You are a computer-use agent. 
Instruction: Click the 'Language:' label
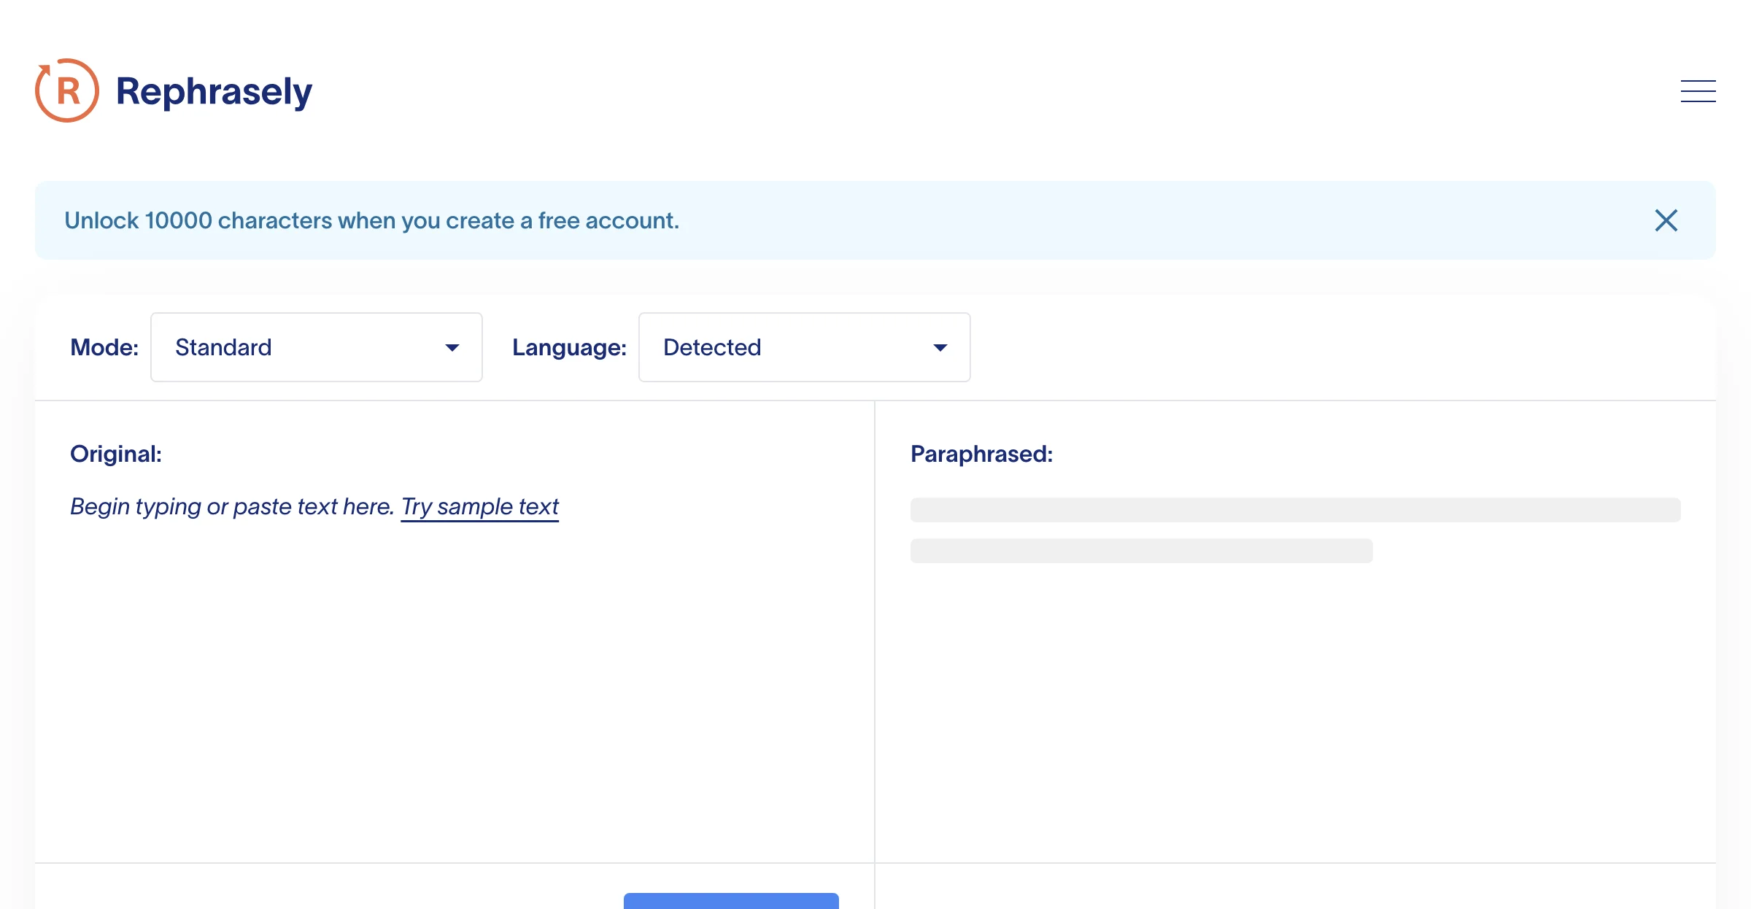click(569, 347)
